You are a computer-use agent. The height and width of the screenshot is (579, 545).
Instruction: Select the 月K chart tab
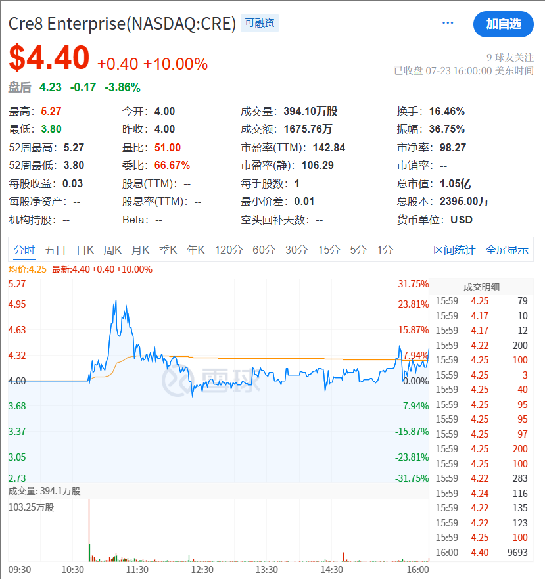tap(141, 250)
